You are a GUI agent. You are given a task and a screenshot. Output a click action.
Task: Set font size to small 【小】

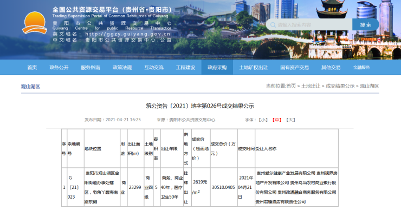point(263,120)
